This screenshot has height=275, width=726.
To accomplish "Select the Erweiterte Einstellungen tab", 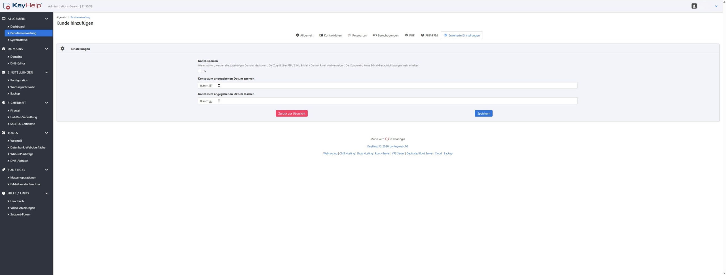I will coord(462,35).
